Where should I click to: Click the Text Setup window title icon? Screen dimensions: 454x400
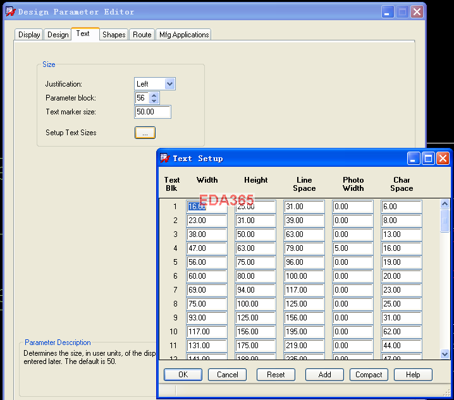[x=165, y=158]
